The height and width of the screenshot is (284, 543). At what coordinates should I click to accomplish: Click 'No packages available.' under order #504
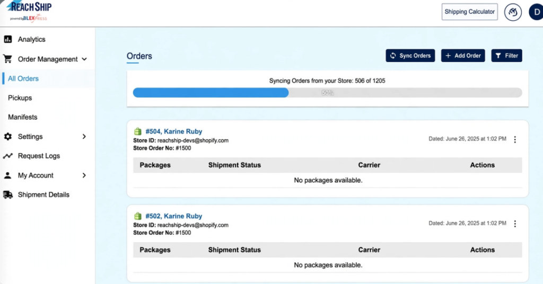328,180
